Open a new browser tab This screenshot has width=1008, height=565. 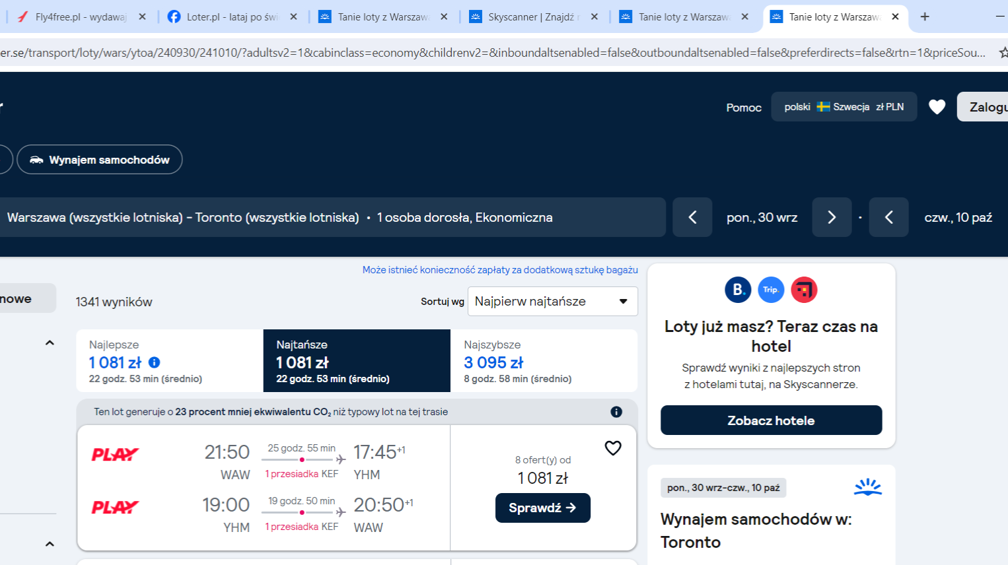tap(925, 17)
